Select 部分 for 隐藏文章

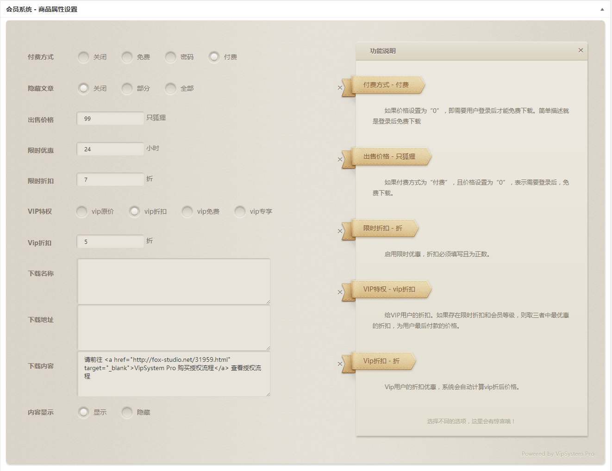127,88
